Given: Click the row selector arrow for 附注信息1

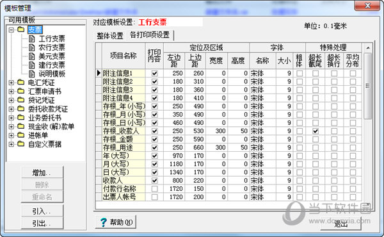Looking at the screenshot, I should [x=99, y=73].
